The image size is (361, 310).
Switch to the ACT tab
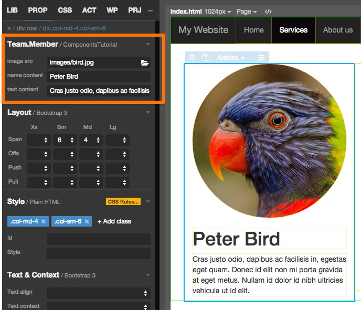(x=89, y=10)
